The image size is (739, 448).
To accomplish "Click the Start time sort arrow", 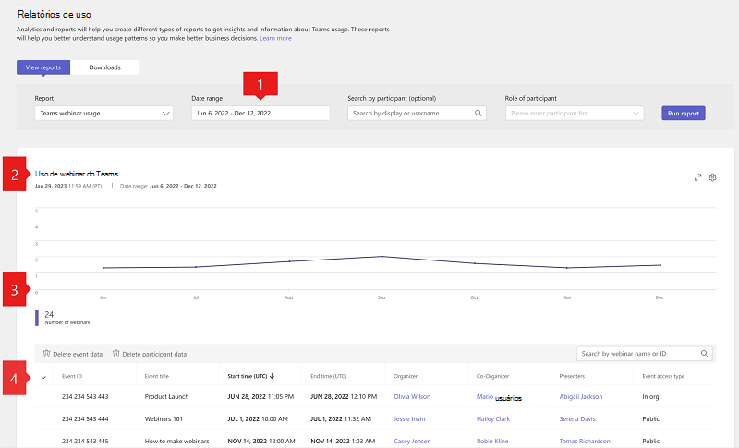I will click(x=273, y=376).
